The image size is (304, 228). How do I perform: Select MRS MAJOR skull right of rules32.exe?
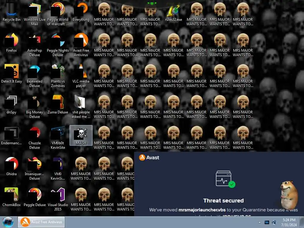pos(197,14)
